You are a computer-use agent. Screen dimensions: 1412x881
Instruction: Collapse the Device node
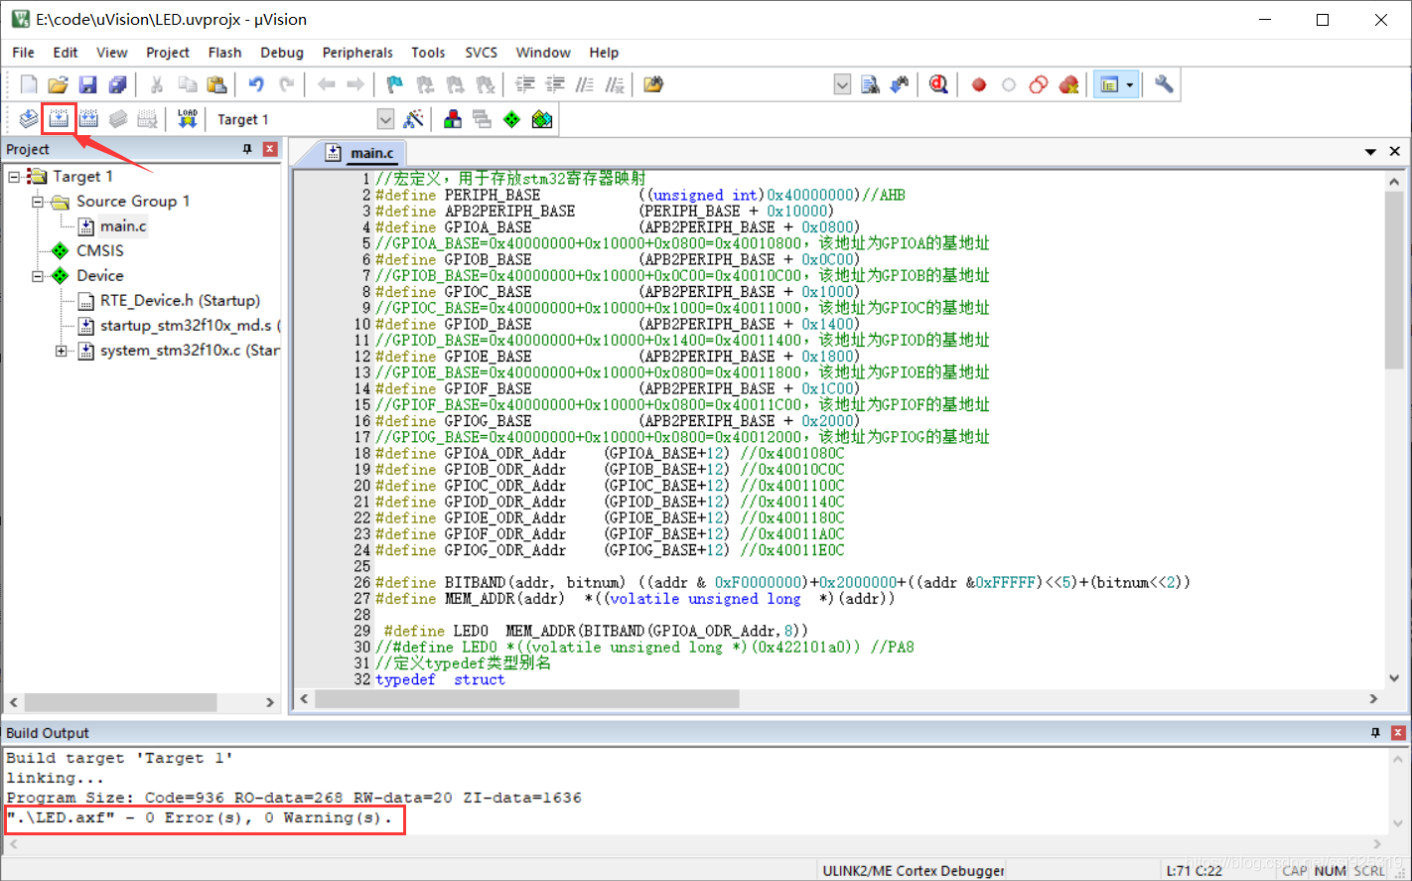[38, 276]
